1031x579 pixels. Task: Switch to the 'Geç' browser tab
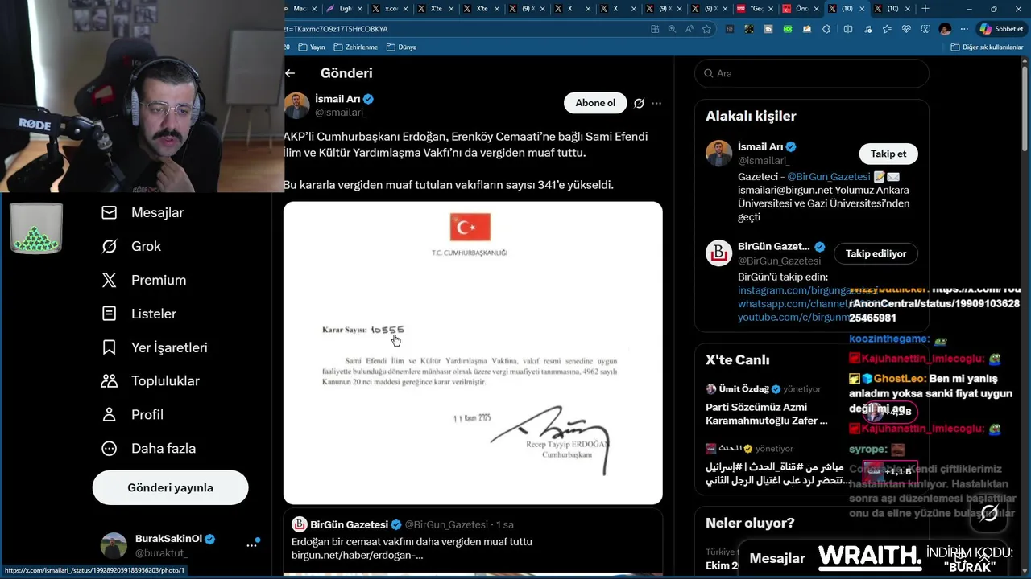coord(755,9)
